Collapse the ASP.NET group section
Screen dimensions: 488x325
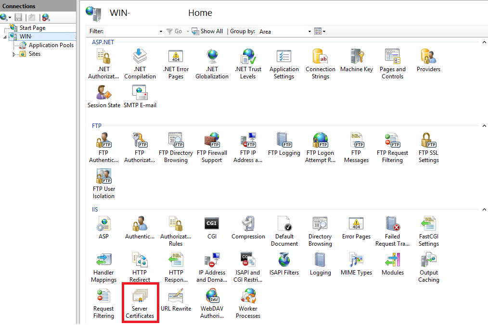click(484, 42)
